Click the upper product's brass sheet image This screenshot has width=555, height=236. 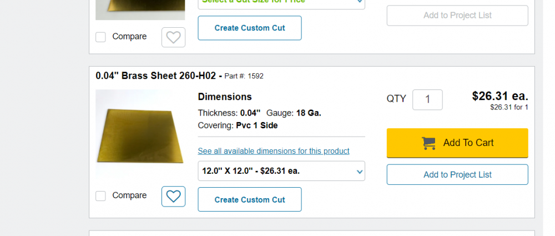[140, 9]
